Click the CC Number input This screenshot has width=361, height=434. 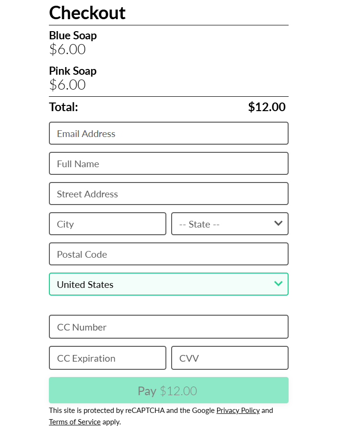click(x=168, y=327)
